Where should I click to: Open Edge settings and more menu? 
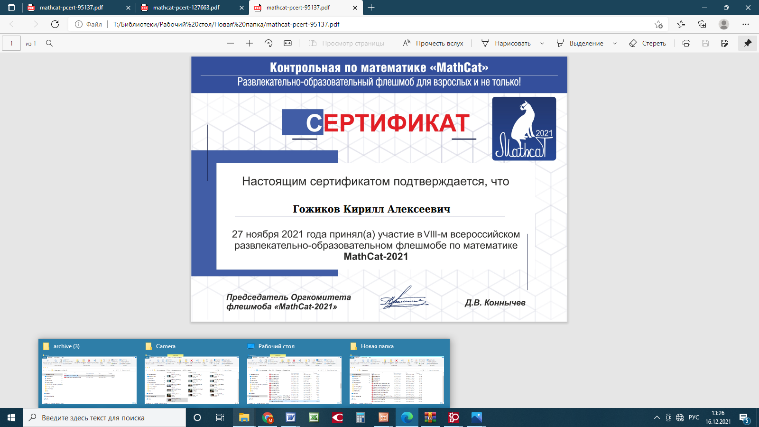click(x=746, y=24)
